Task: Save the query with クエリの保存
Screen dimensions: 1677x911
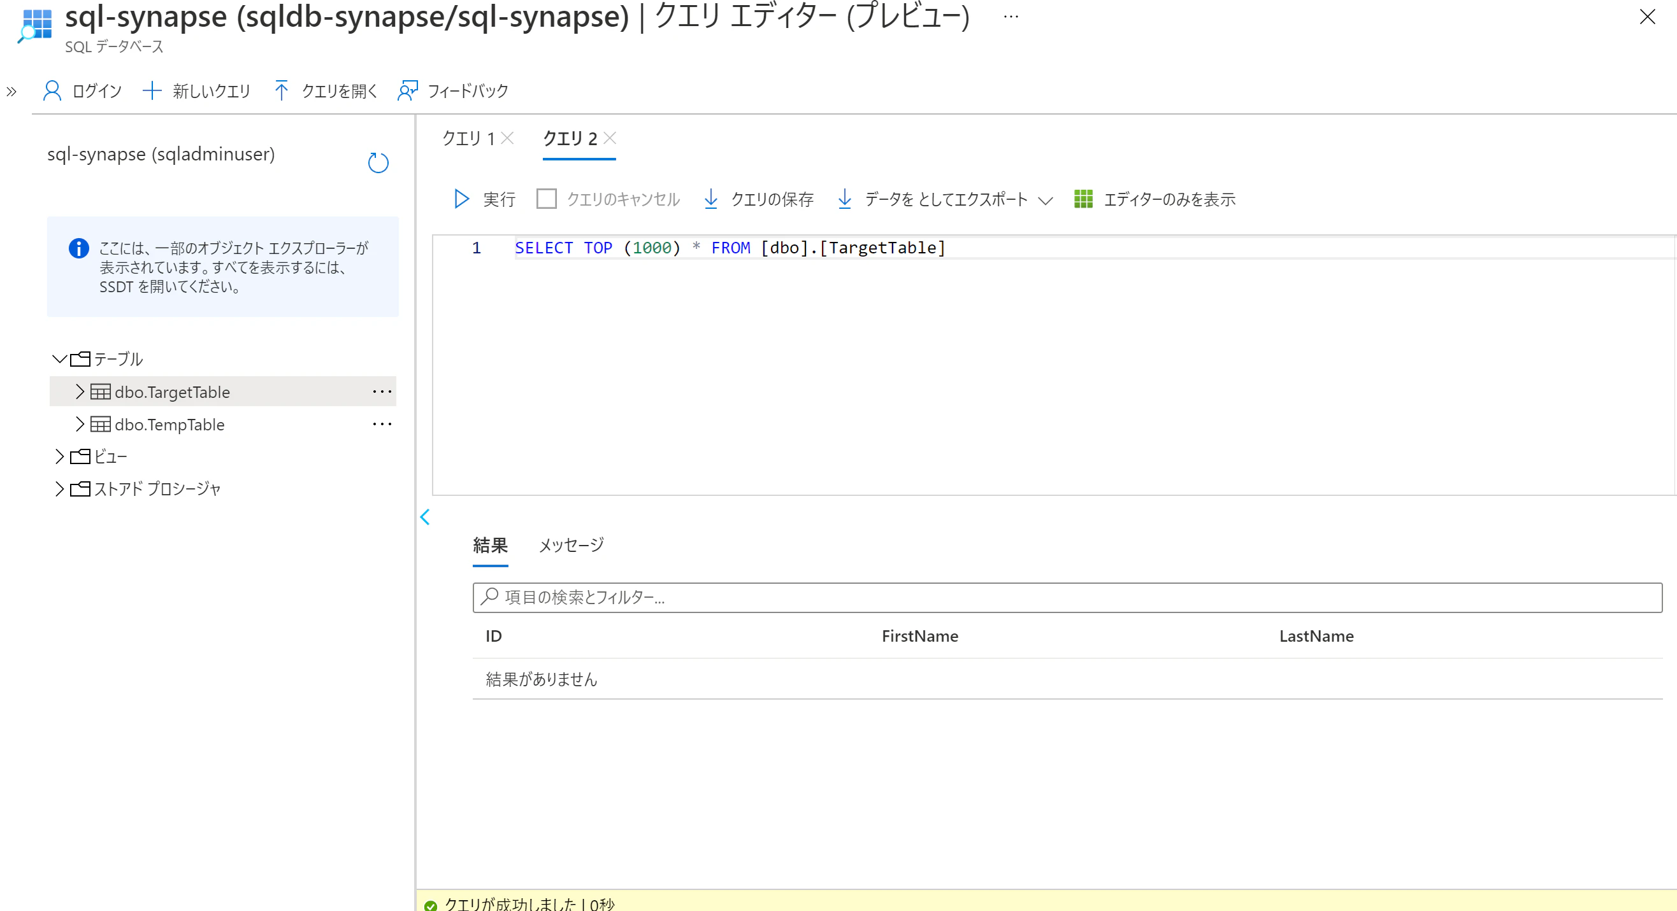Action: 773,200
